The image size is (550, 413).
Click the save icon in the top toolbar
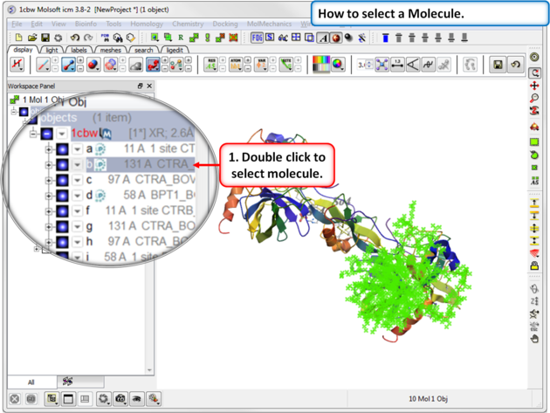pyautogui.click(x=45, y=38)
